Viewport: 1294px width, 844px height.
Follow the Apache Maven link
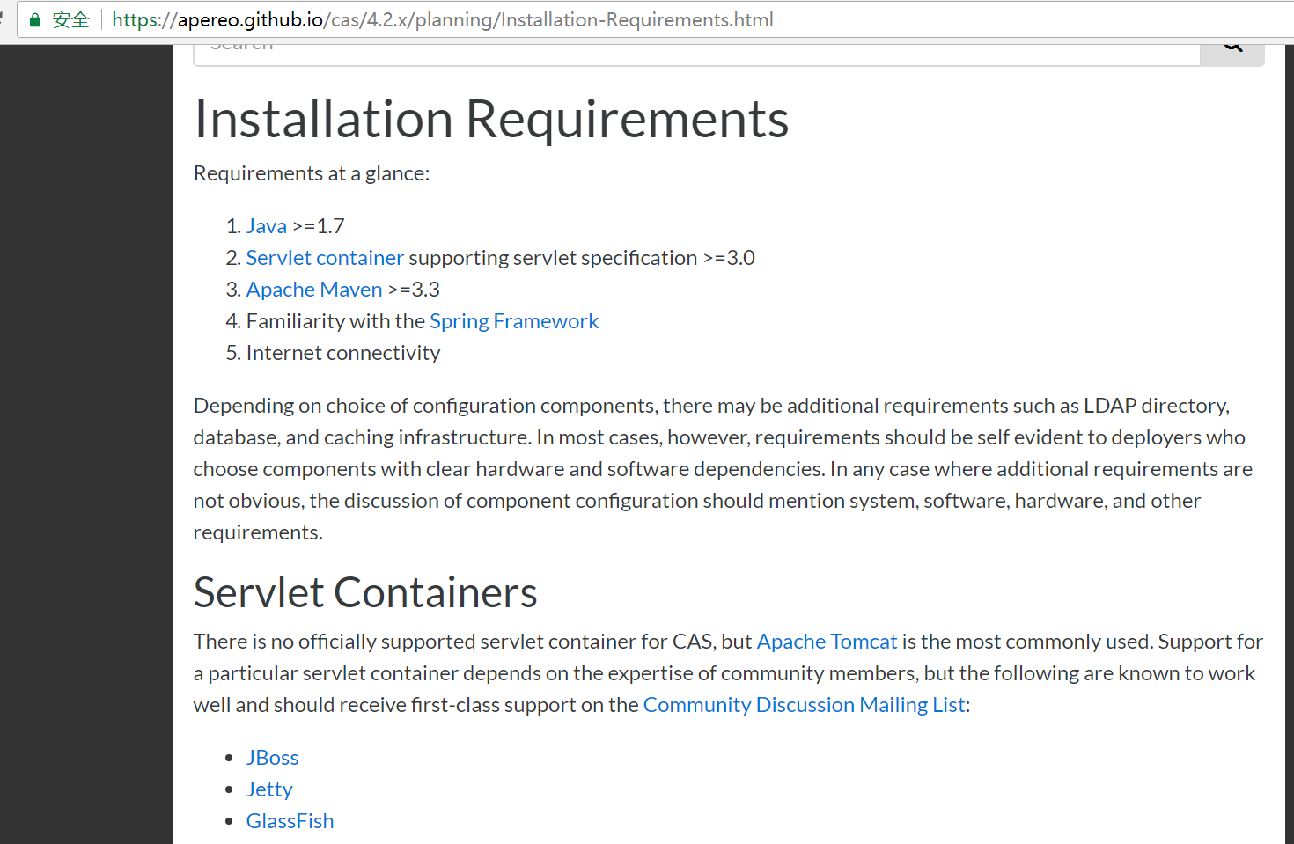pos(314,290)
